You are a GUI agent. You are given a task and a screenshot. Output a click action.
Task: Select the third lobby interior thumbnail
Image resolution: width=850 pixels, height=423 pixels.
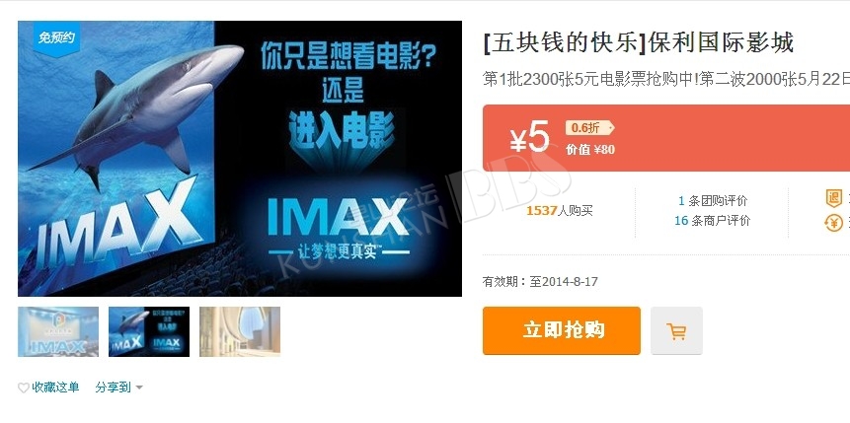pyautogui.click(x=240, y=331)
